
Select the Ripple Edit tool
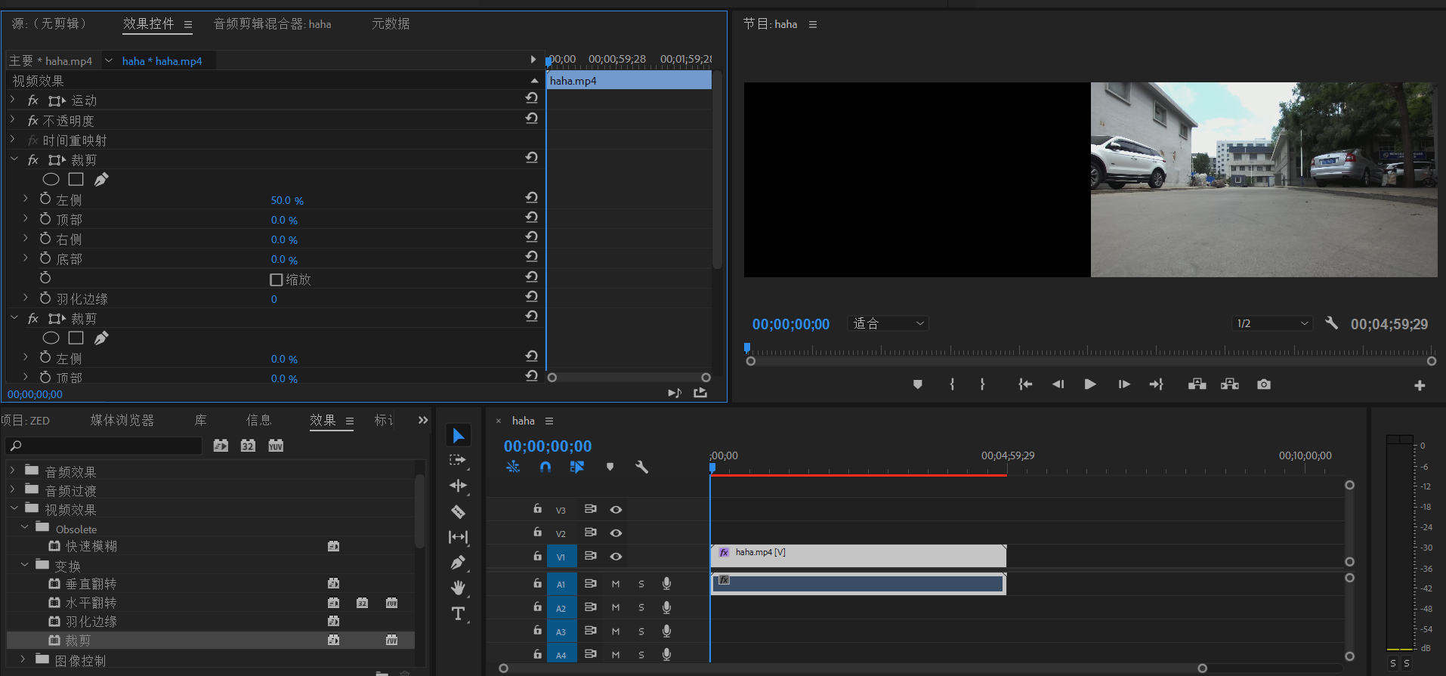458,486
